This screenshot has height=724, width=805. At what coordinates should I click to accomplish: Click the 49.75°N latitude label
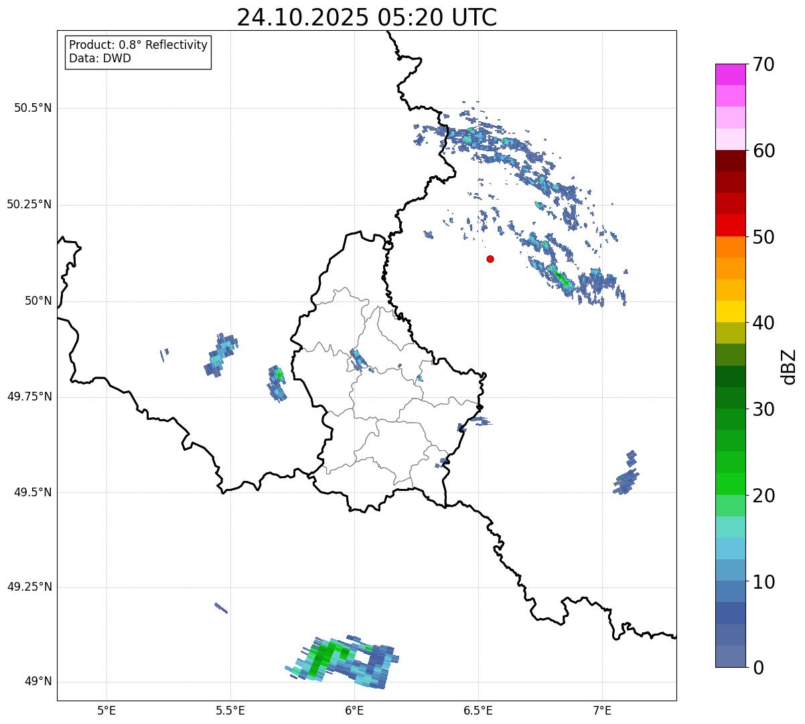click(x=29, y=396)
